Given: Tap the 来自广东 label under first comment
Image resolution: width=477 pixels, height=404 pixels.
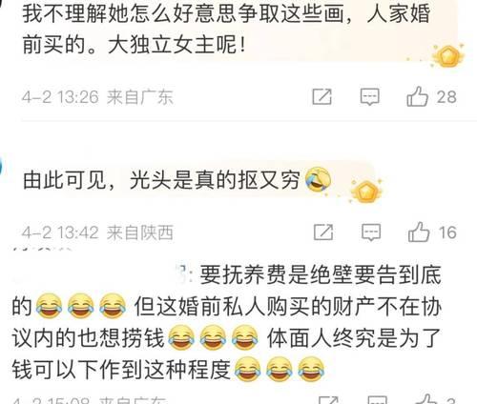Looking at the screenshot, I should 139,97.
